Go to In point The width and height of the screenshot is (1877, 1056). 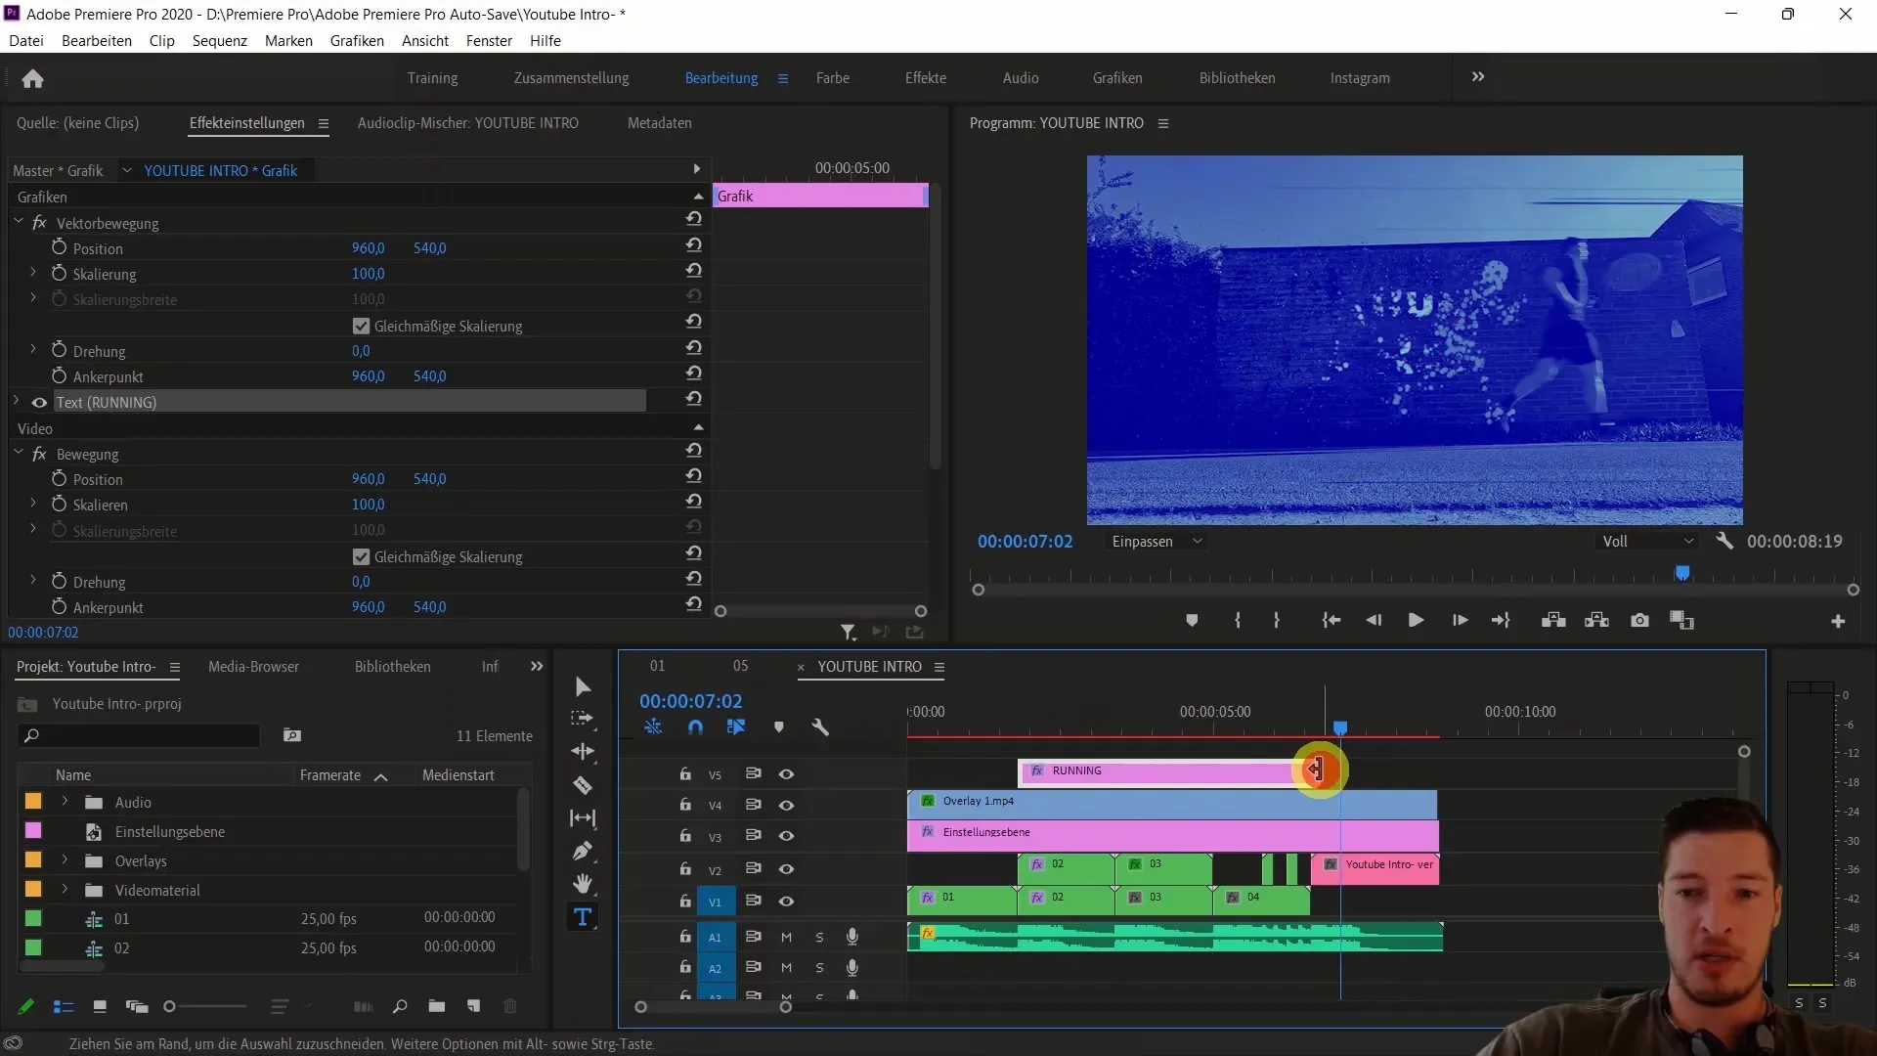point(1331,621)
